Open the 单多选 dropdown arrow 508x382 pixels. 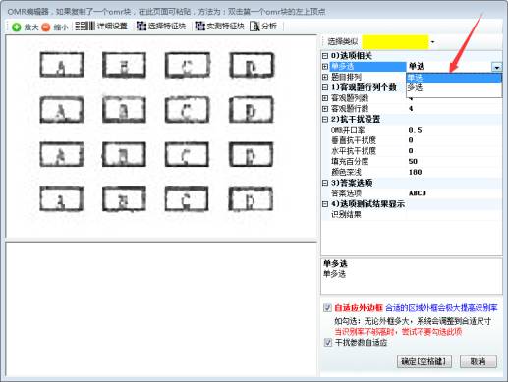496,67
